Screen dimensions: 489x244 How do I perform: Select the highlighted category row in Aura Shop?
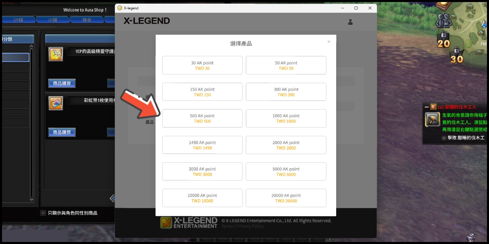tap(15, 57)
